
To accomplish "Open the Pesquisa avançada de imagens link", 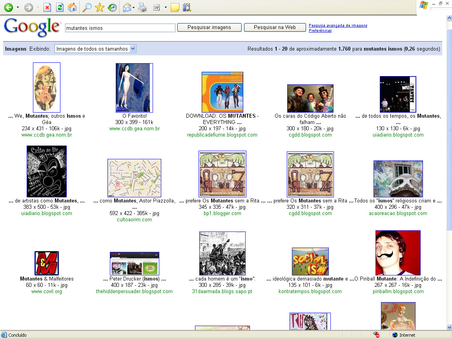I will (338, 26).
